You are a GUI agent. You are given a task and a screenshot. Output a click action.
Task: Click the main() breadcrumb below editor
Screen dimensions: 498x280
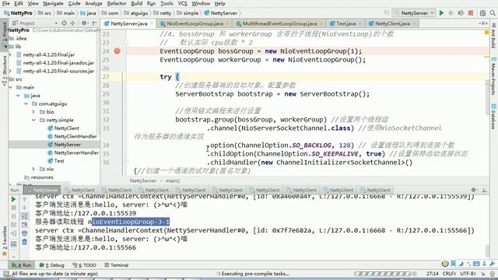point(173,180)
